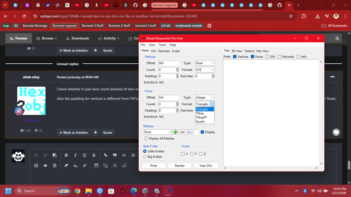This screenshot has height=197, width=351.
Task: Bookmark this page with star icon
Action: pos(291,16)
